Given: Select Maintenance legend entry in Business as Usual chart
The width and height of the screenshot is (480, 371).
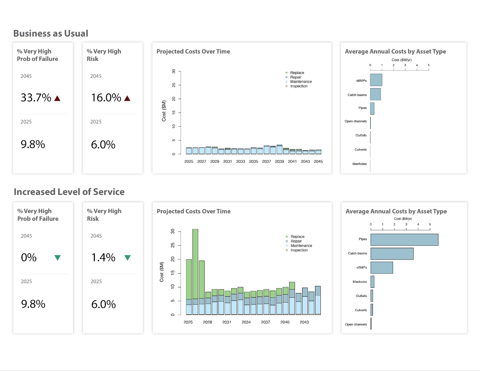Looking at the screenshot, I should pos(301,82).
